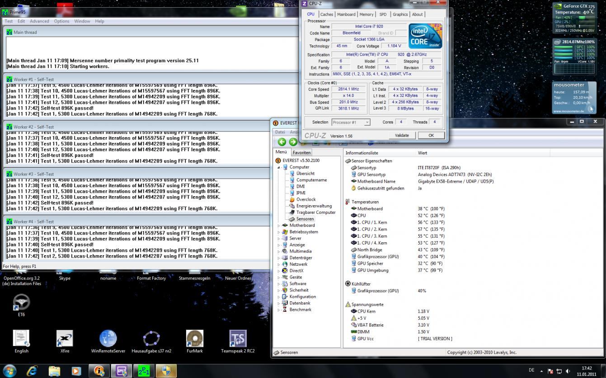Open Windows Media Player from the taskbar
This screenshot has width=606, height=378.
click(x=76, y=371)
